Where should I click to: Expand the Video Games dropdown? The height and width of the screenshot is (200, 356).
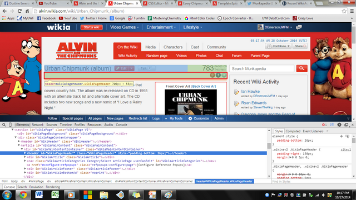point(124,27)
